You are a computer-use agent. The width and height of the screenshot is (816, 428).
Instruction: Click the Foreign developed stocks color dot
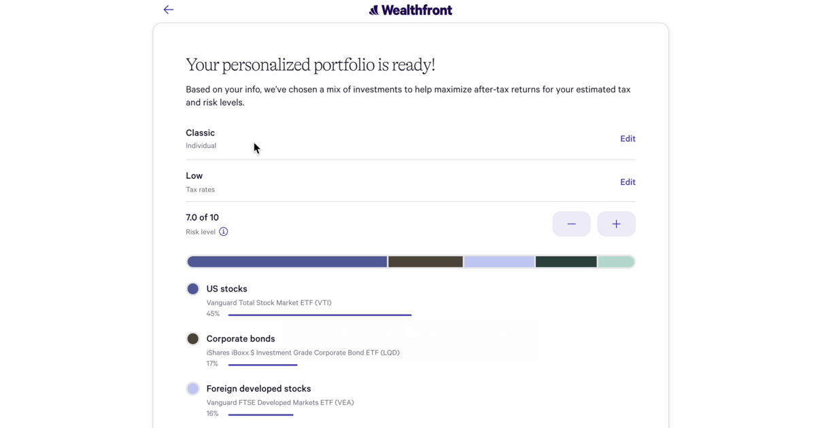[x=193, y=389]
